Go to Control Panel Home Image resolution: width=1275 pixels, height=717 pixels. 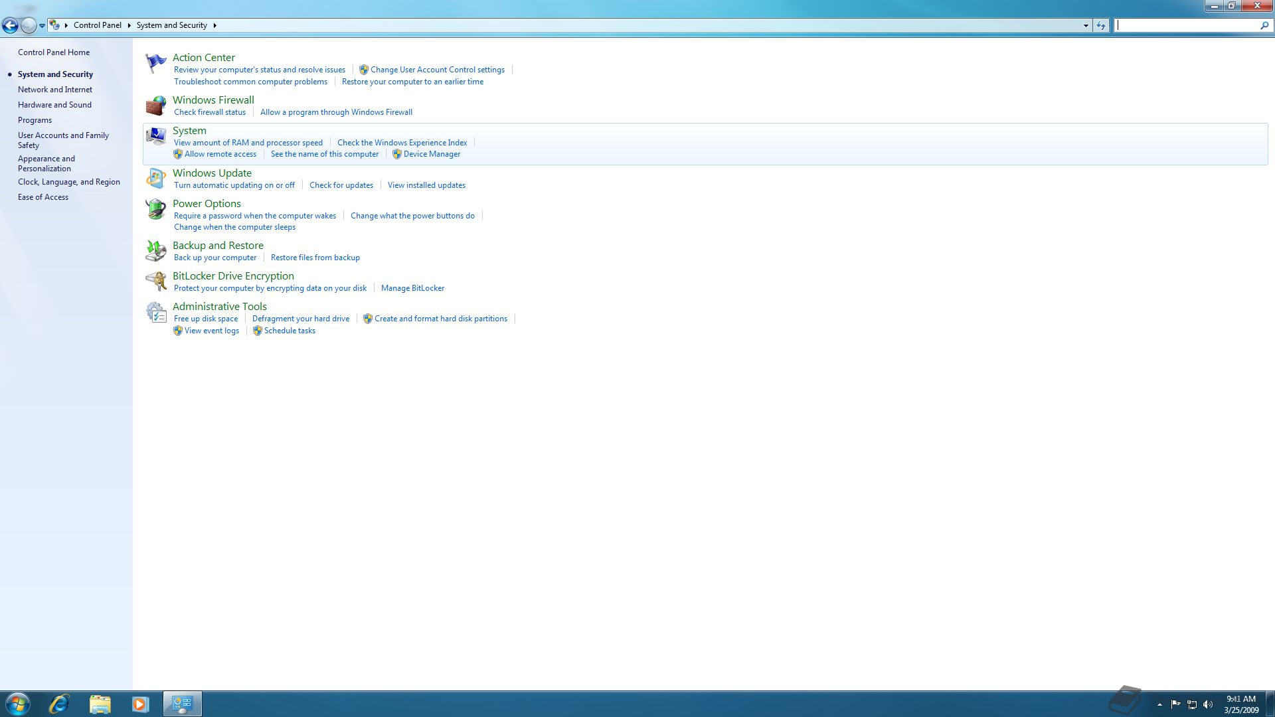[54, 52]
